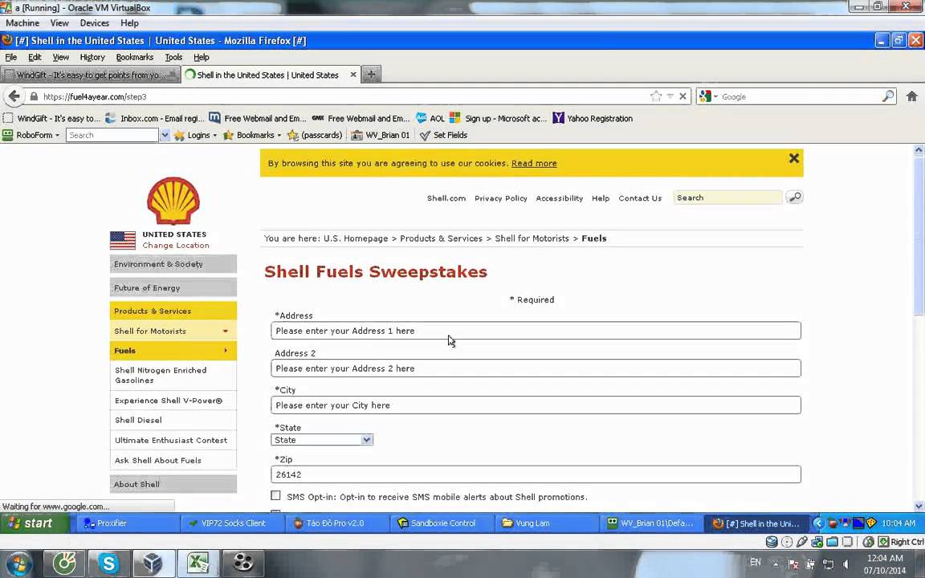
Task: Switch to VIP72 Socks Client taskbar button
Action: [232, 523]
